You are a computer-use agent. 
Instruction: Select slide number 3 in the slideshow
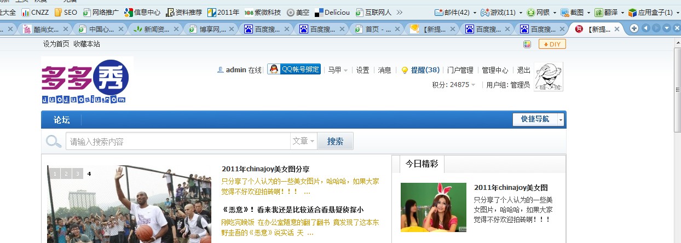[x=78, y=173]
